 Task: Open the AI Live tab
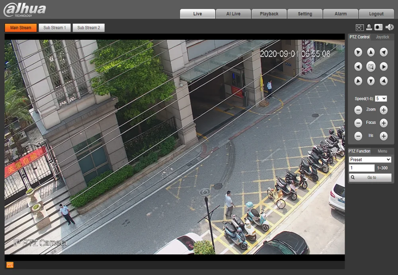tap(233, 14)
